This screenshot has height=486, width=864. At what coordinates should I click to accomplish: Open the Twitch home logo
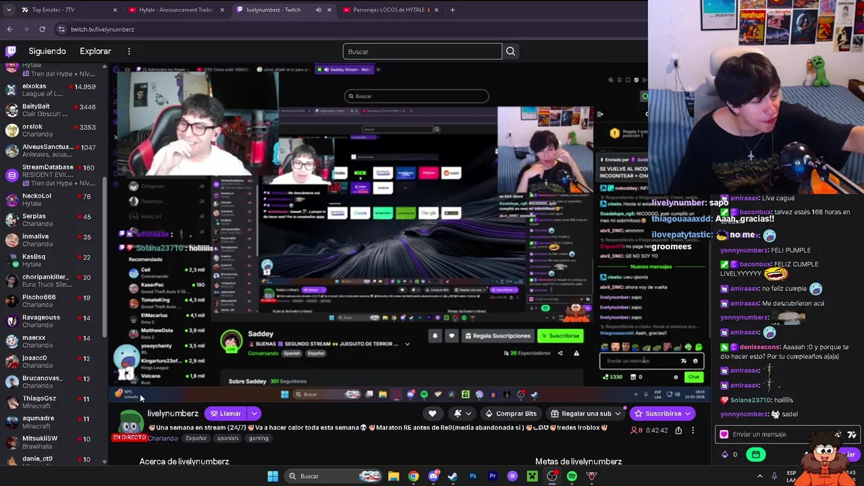(x=11, y=51)
